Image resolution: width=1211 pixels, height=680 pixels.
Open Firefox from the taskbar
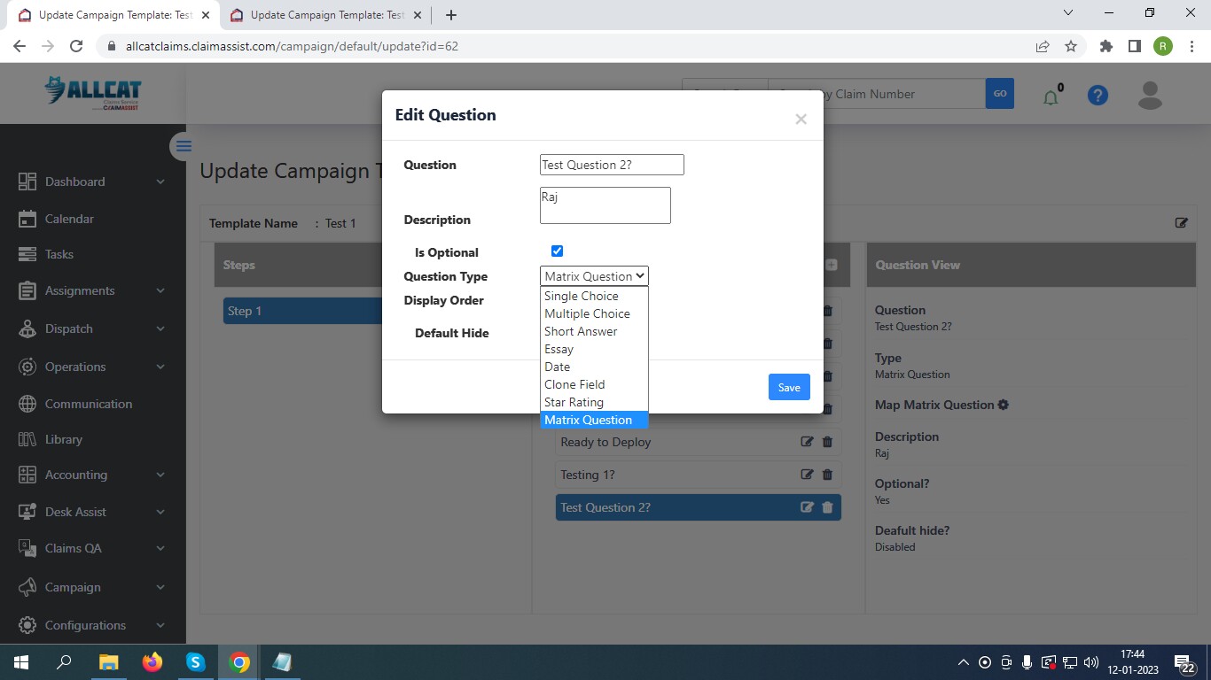(152, 662)
